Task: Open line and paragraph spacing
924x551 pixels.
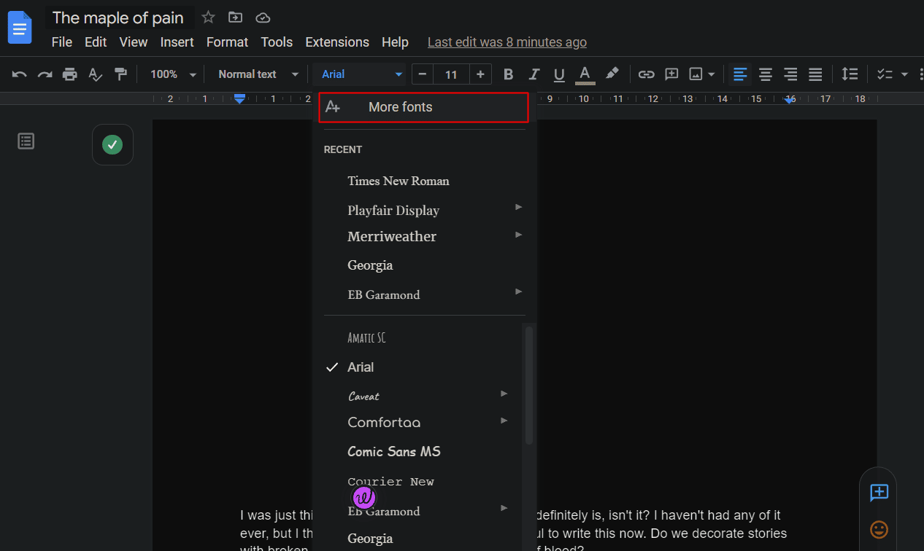Action: [850, 74]
